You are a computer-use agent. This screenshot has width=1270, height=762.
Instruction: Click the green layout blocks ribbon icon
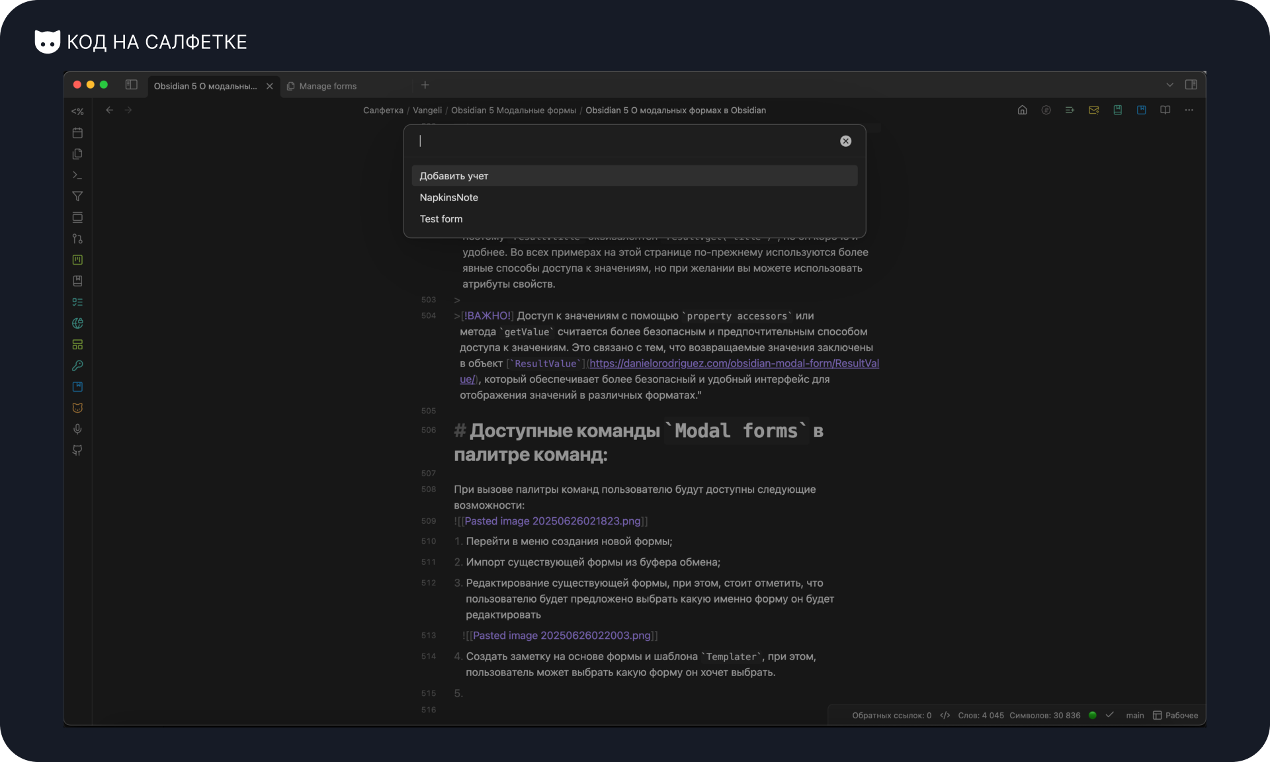click(77, 345)
